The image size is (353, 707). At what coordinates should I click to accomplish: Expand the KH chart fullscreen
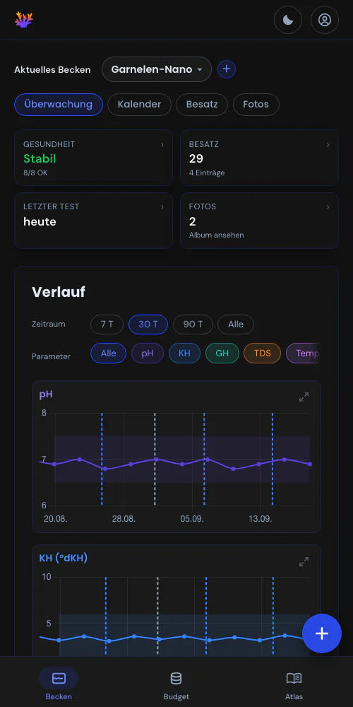pyautogui.click(x=304, y=562)
